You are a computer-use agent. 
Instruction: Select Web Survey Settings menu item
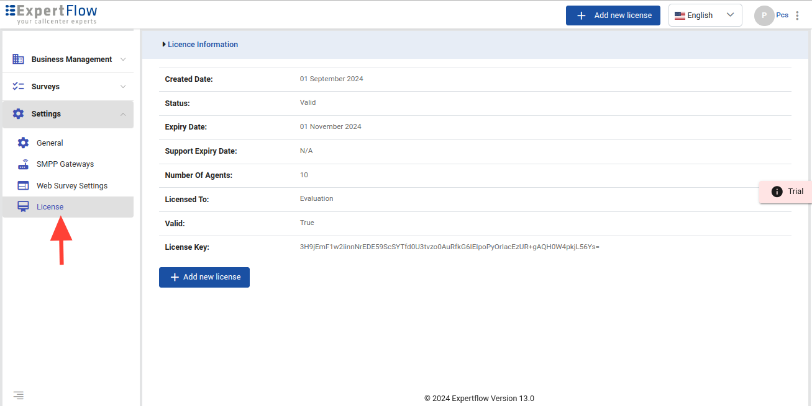(x=72, y=186)
